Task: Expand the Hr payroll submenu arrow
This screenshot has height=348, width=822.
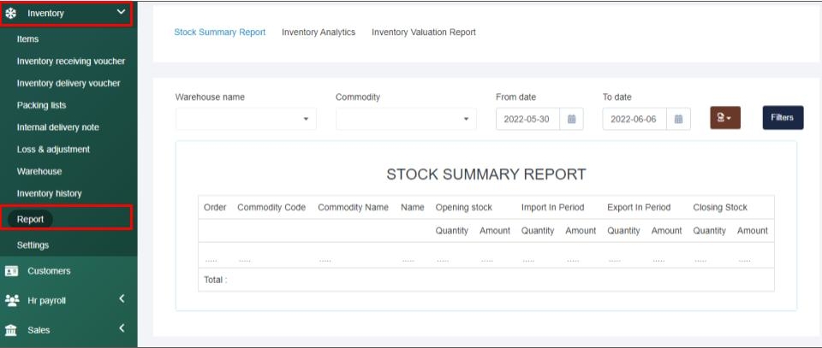Action: [122, 299]
